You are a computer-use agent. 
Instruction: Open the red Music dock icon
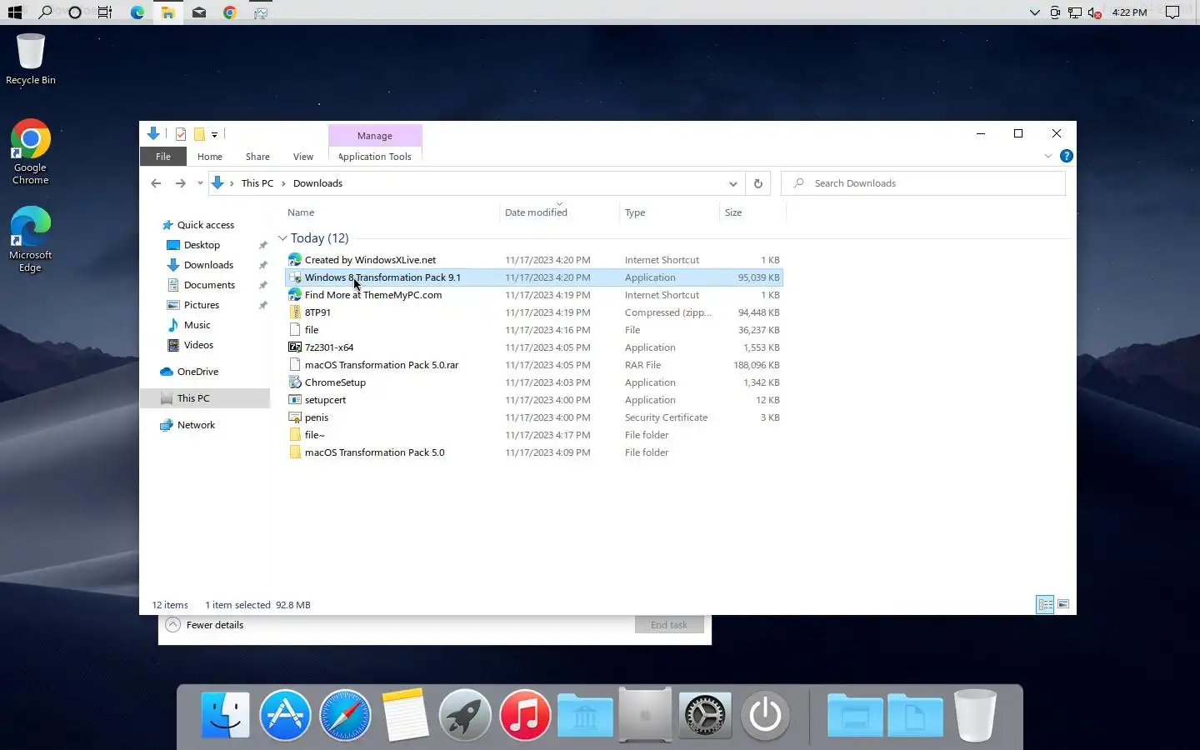[x=525, y=715]
